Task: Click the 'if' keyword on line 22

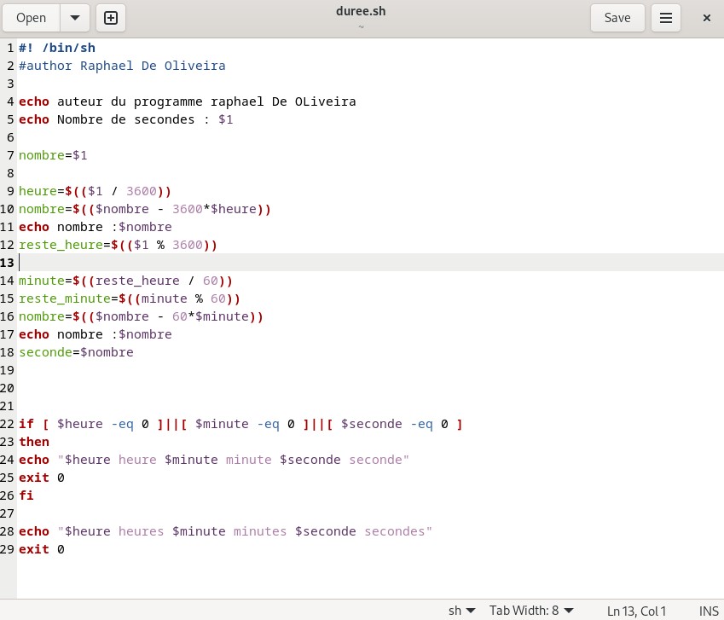Action: pos(26,424)
